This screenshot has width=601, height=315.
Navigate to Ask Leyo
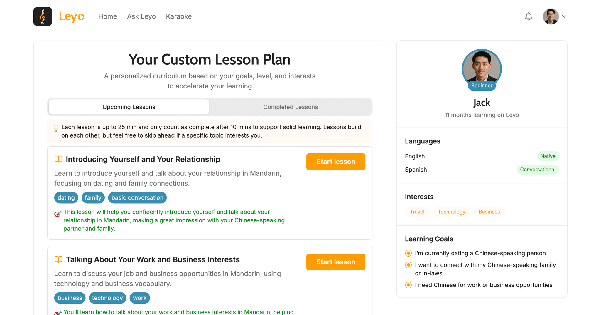(141, 16)
